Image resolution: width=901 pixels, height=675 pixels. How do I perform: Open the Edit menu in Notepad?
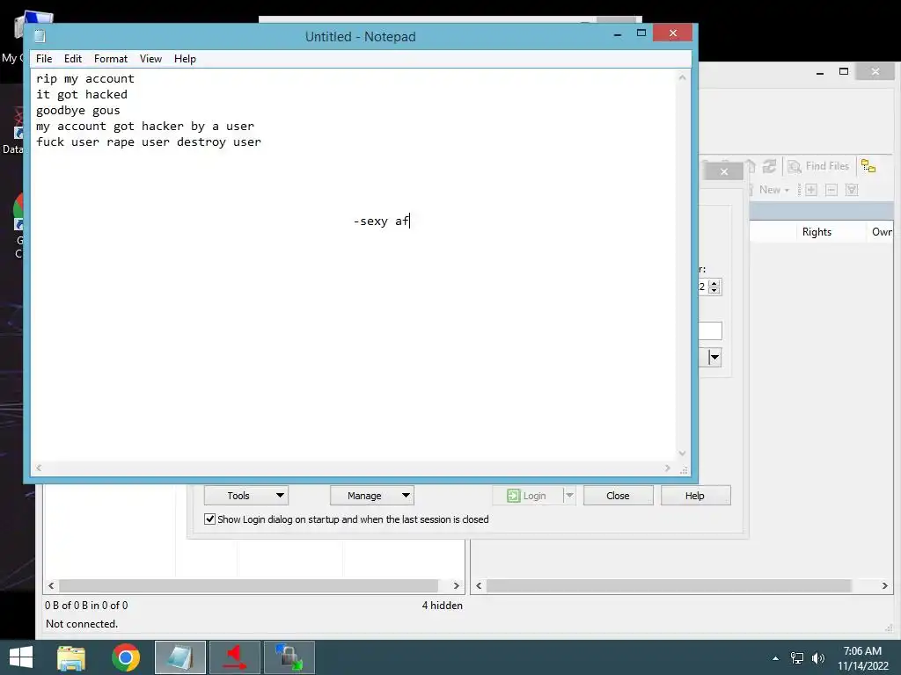coord(72,59)
